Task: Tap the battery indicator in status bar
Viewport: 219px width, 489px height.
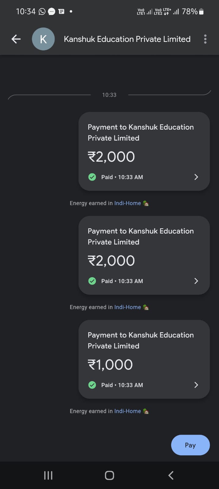Action: click(x=201, y=12)
